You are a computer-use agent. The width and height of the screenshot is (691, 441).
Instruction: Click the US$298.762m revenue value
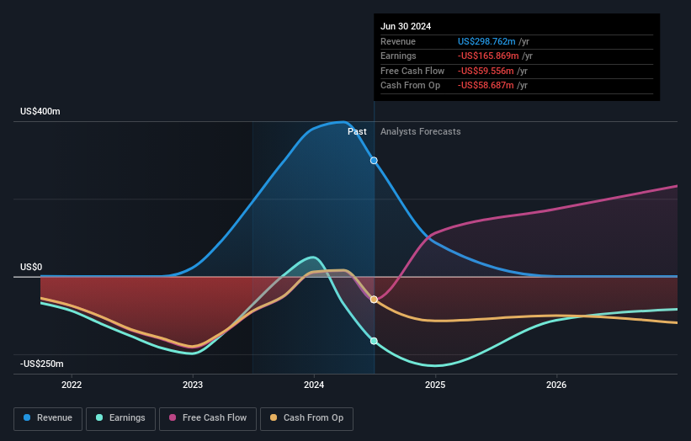(486, 41)
